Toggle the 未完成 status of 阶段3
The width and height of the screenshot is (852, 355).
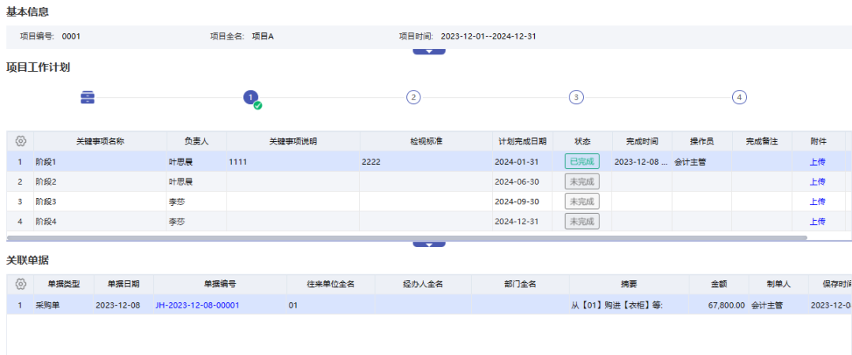581,202
